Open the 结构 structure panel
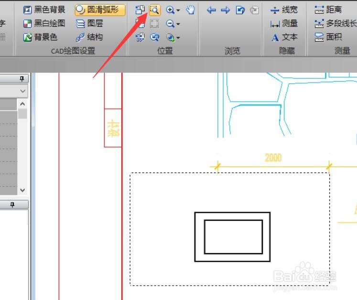The image size is (357, 300). (89, 37)
